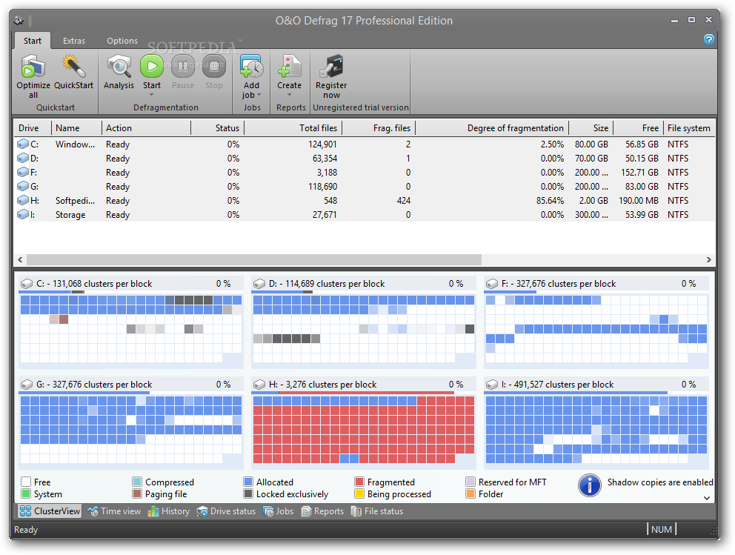Click the 424 fragmented files cell
735x555 pixels.
403,200
